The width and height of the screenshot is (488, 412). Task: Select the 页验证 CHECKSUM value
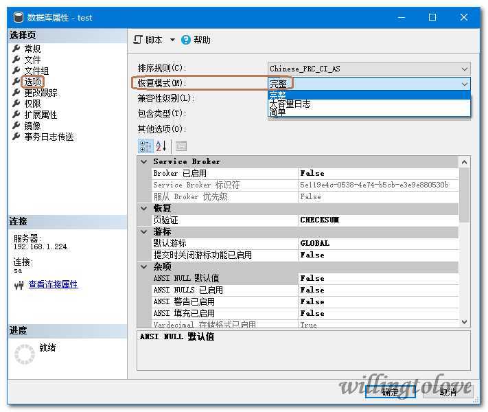point(378,220)
